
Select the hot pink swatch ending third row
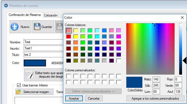[119, 43]
